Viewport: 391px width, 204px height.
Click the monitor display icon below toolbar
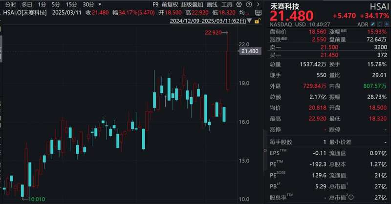(259, 13)
